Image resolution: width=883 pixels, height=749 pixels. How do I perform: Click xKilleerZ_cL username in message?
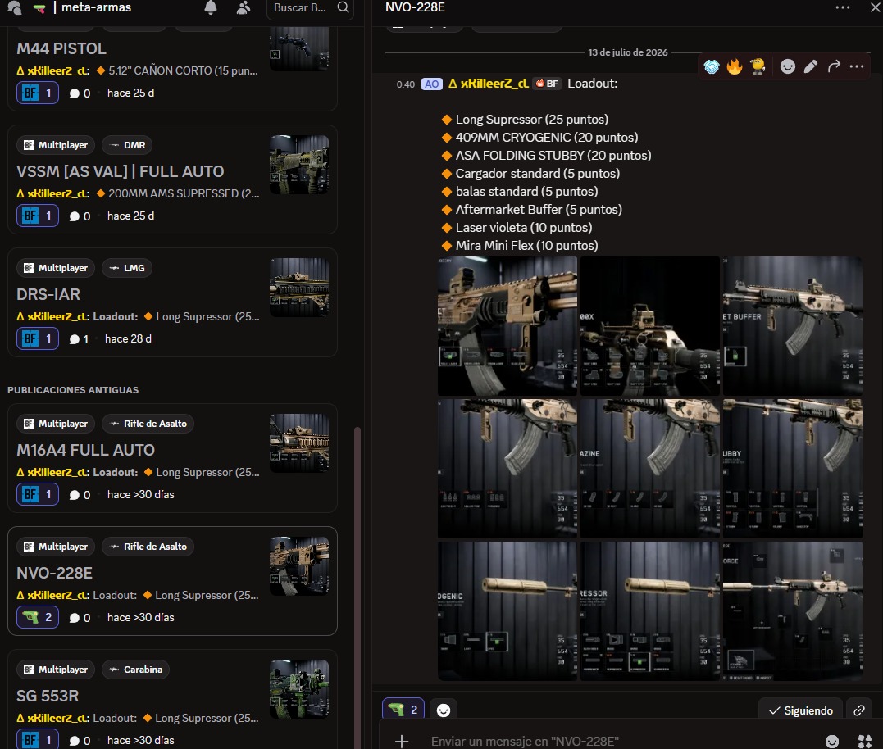click(494, 84)
